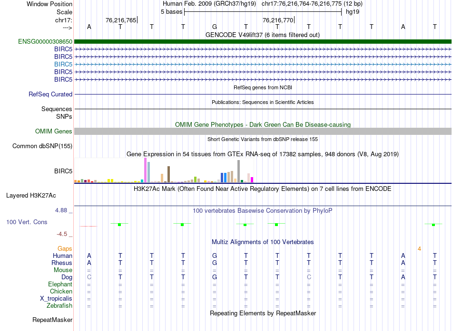This screenshot has width=452, height=331.
Task: Click the Human species label
Action: point(62,256)
